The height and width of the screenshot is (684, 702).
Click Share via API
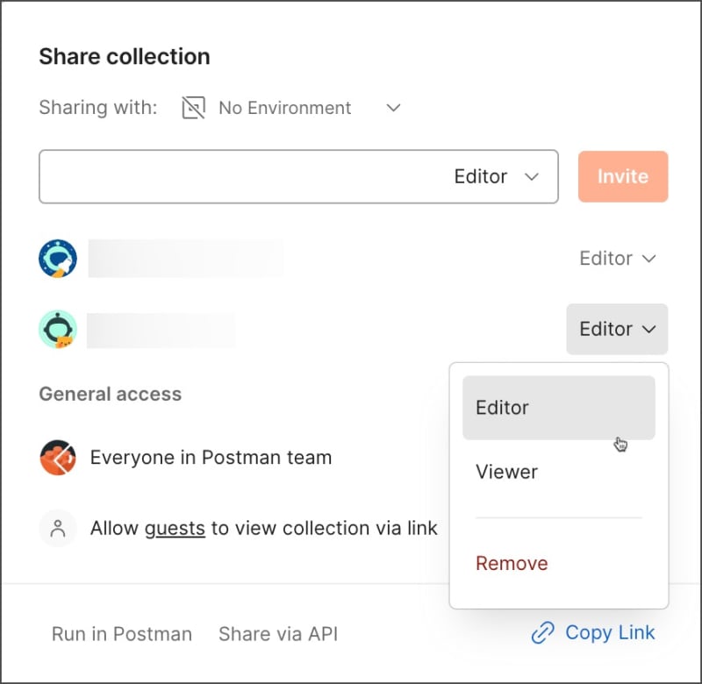(x=277, y=634)
